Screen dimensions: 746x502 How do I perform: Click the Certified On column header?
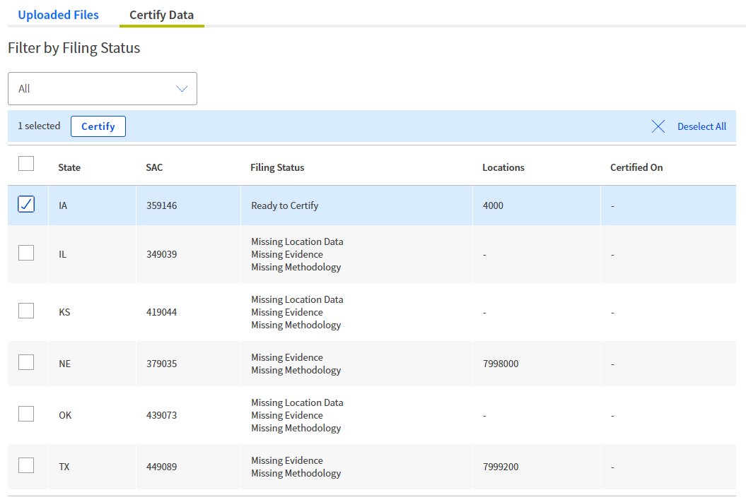(x=636, y=167)
